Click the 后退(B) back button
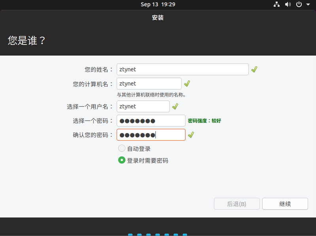 pyautogui.click(x=237, y=204)
